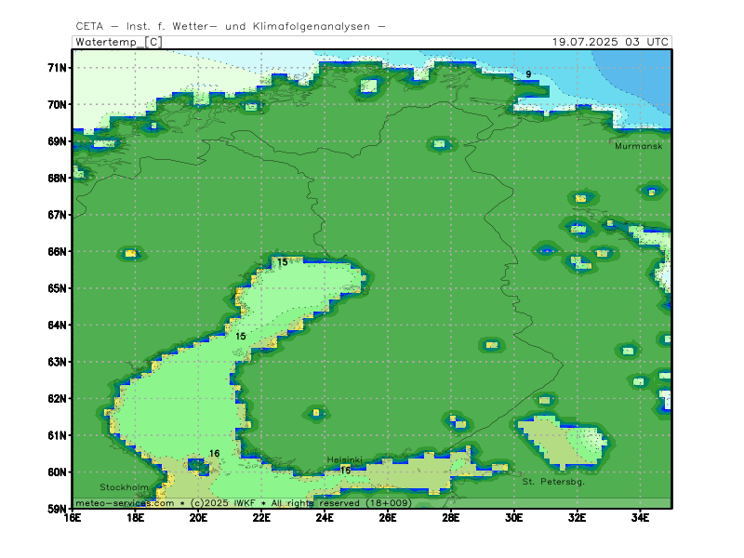Click the 68N latitude label
Viewport: 744px width, 558px height.
(57, 178)
